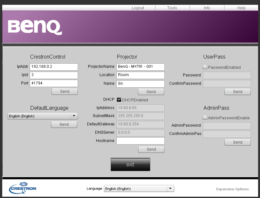Send the UserPass password settings
Viewport: 260px width, 198px height.
click(238, 92)
